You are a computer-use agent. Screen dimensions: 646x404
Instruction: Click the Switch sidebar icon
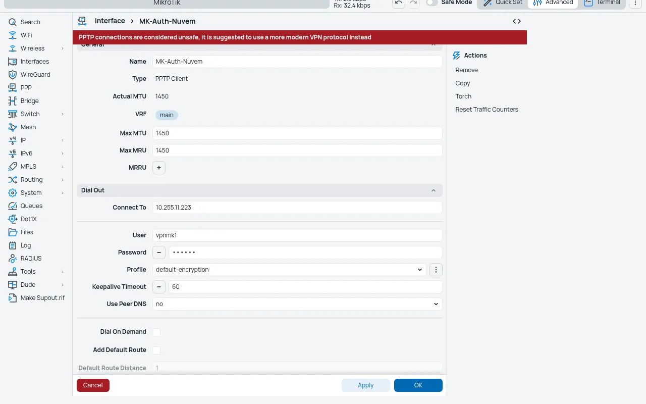(x=13, y=114)
